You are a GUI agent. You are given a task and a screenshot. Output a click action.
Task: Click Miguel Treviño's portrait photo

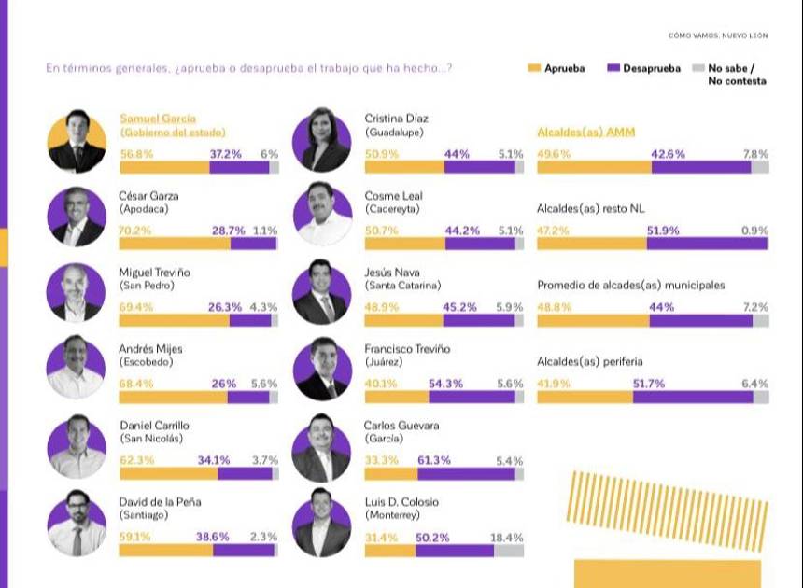[77, 293]
